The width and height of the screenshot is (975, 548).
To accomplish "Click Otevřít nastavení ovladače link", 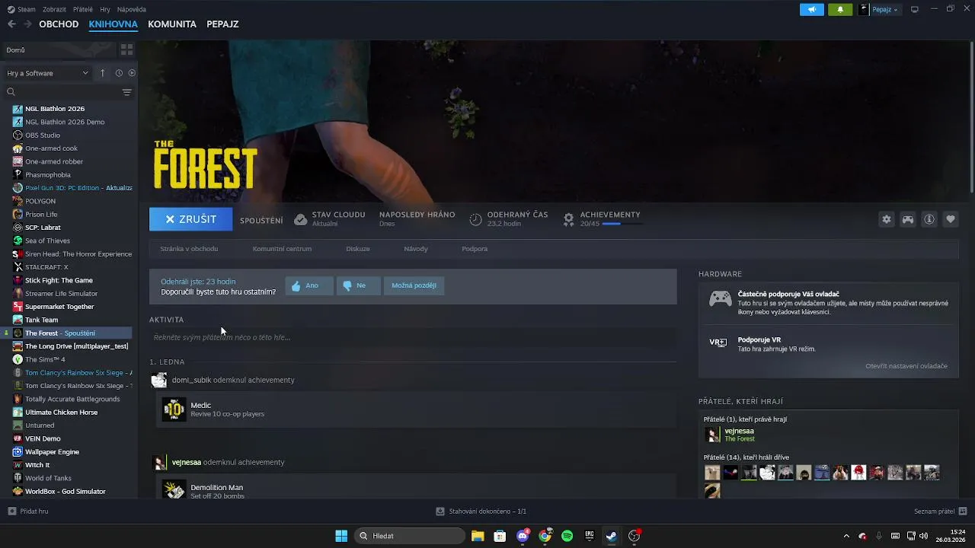I will pos(906,366).
